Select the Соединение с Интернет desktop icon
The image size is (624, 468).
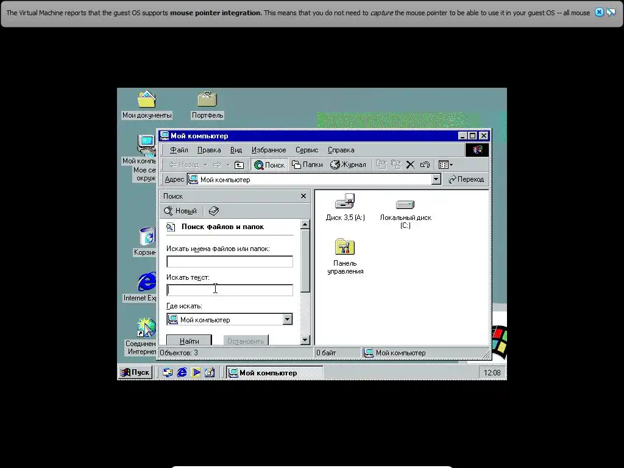coord(141,336)
